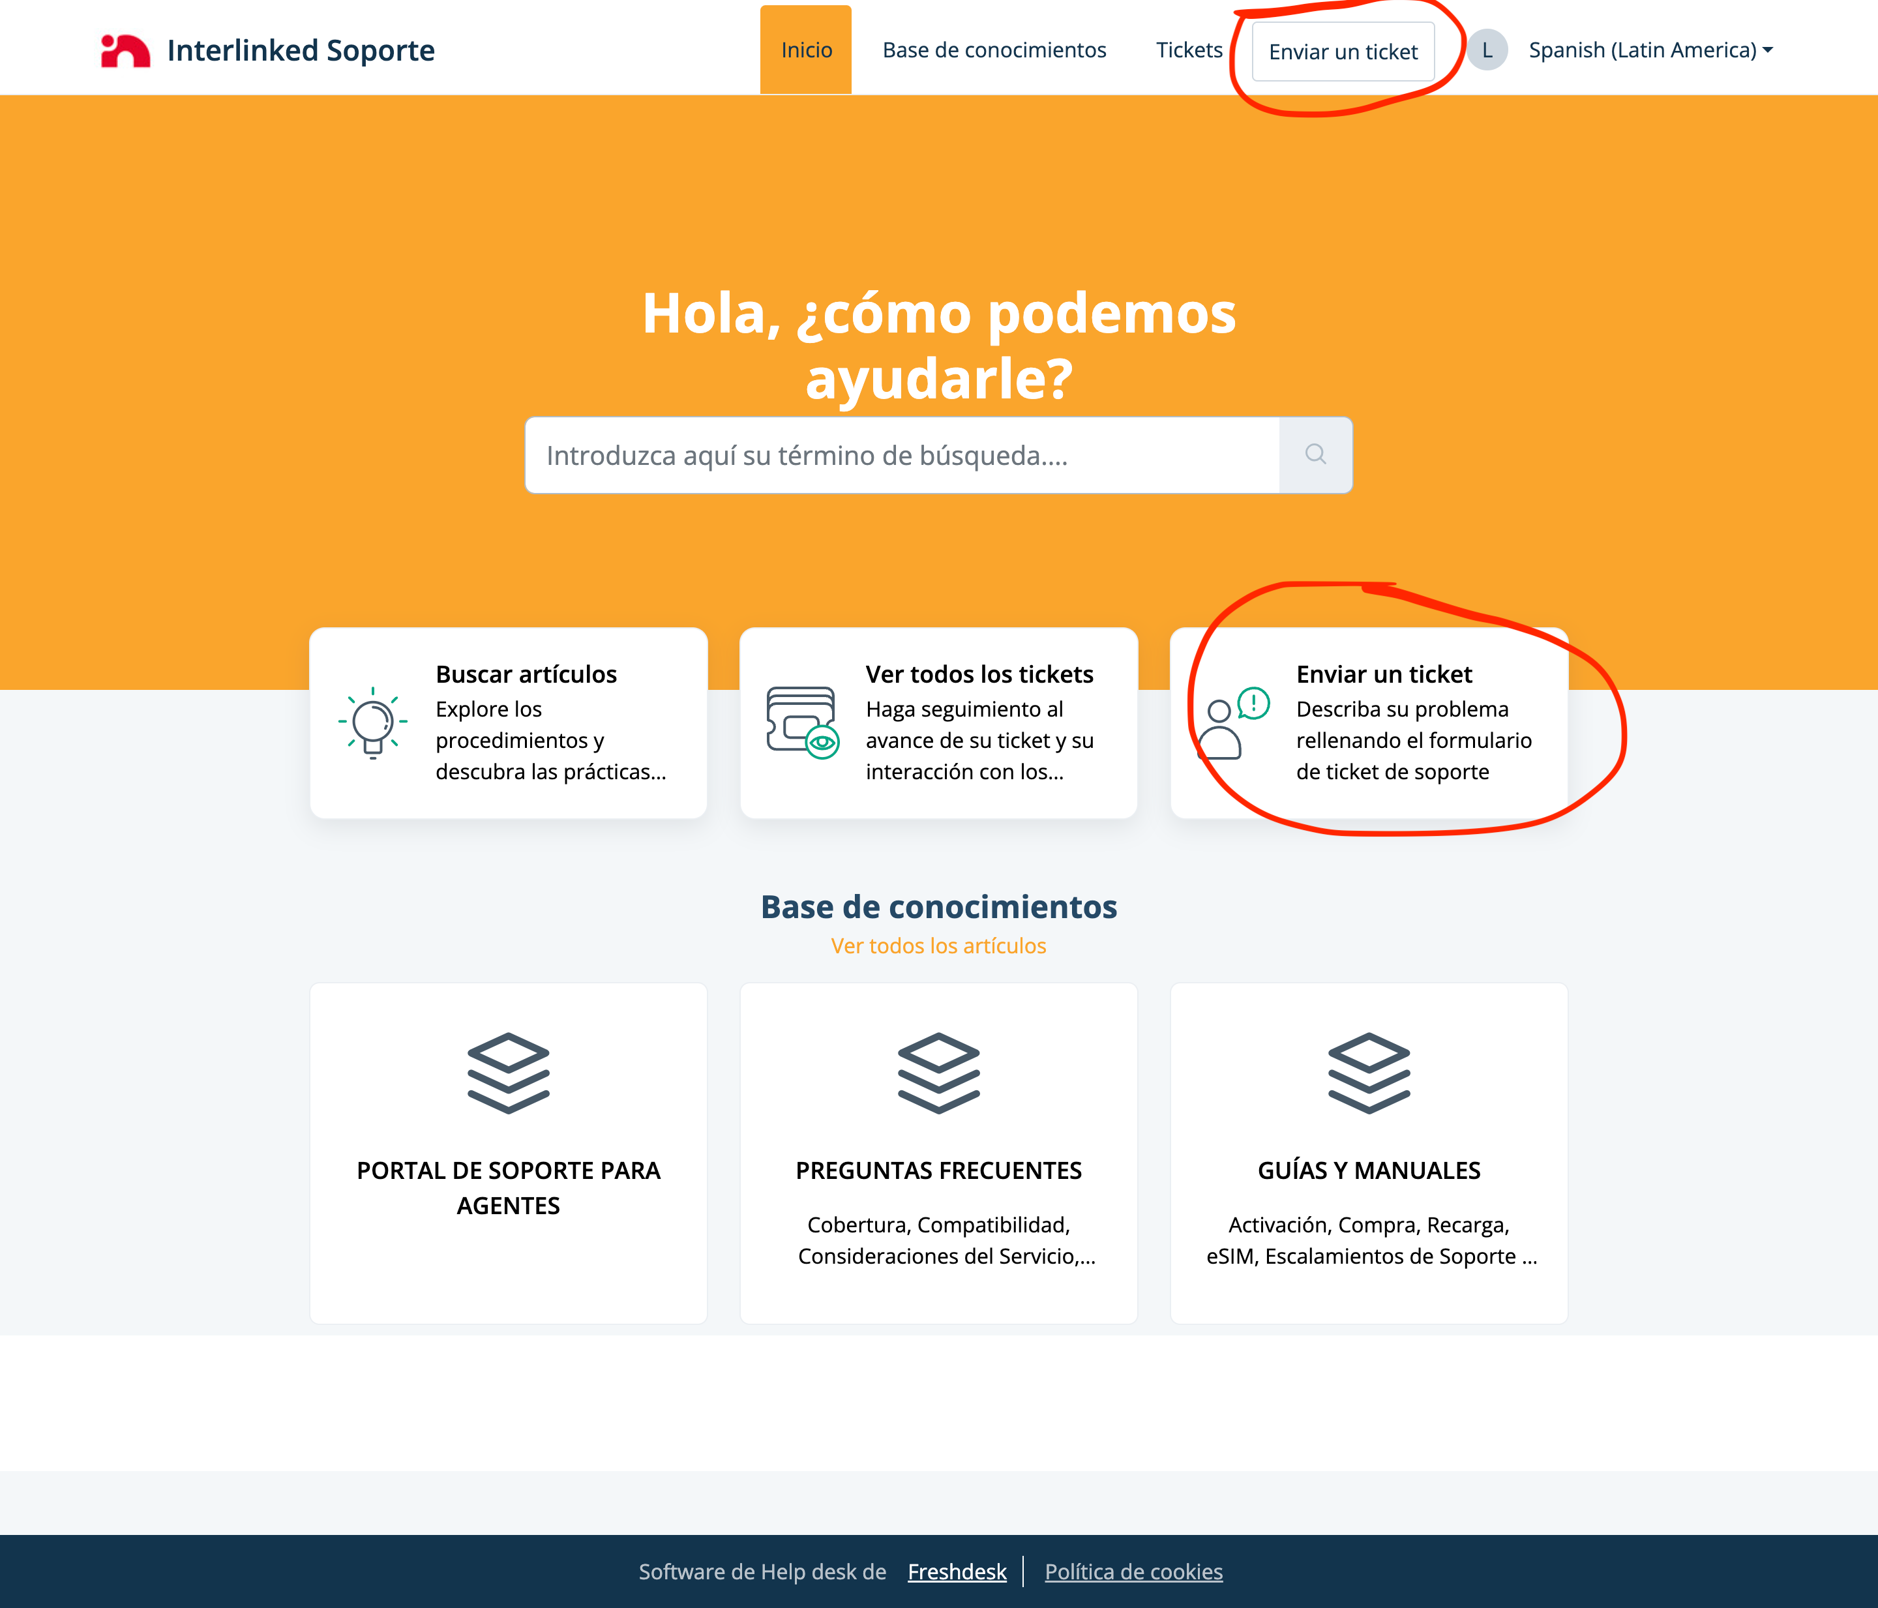Click the Interlinked Soporte title text
The image size is (1878, 1608).
click(x=301, y=51)
